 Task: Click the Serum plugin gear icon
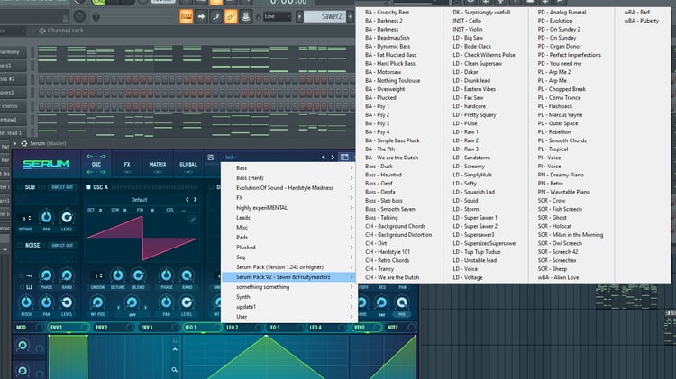24,143
